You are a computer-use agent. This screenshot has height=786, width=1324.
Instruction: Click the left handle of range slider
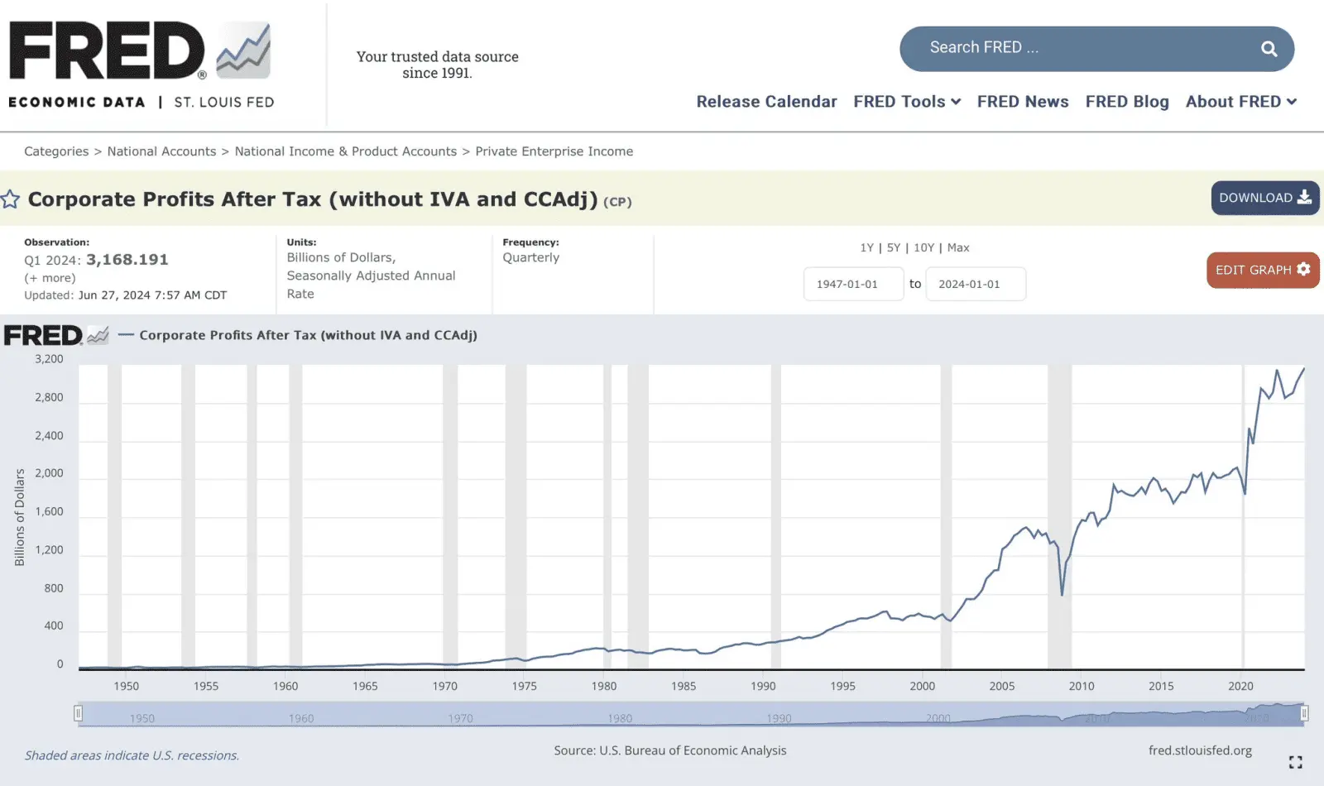[x=79, y=713]
